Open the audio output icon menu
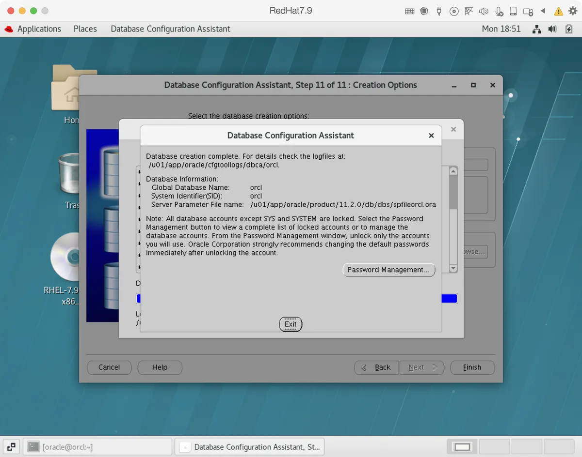This screenshot has width=582, height=457. click(484, 11)
